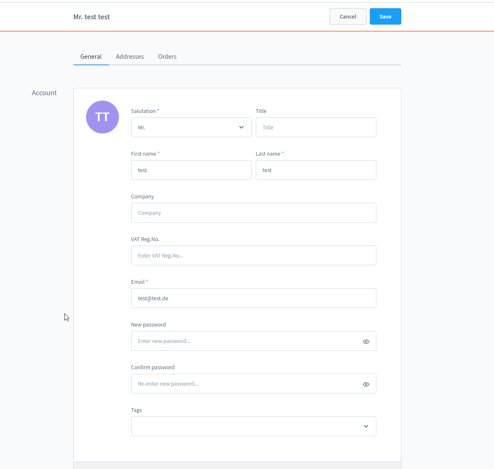Click into the Company input field
Viewport: 494px width, 469px height.
253,213
